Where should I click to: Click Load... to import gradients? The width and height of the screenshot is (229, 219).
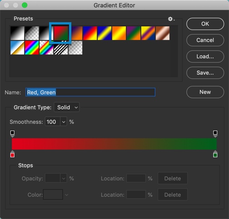(205, 57)
